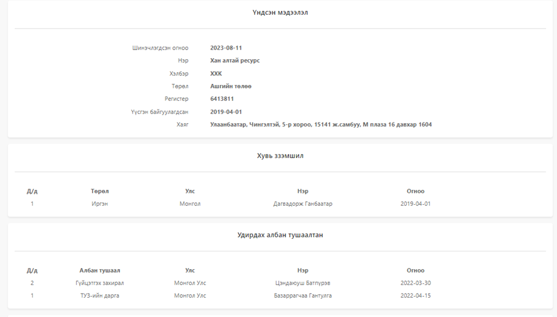Click the company name 'Хан алтай ресурс'
This screenshot has height=317, width=557.
(235, 60)
